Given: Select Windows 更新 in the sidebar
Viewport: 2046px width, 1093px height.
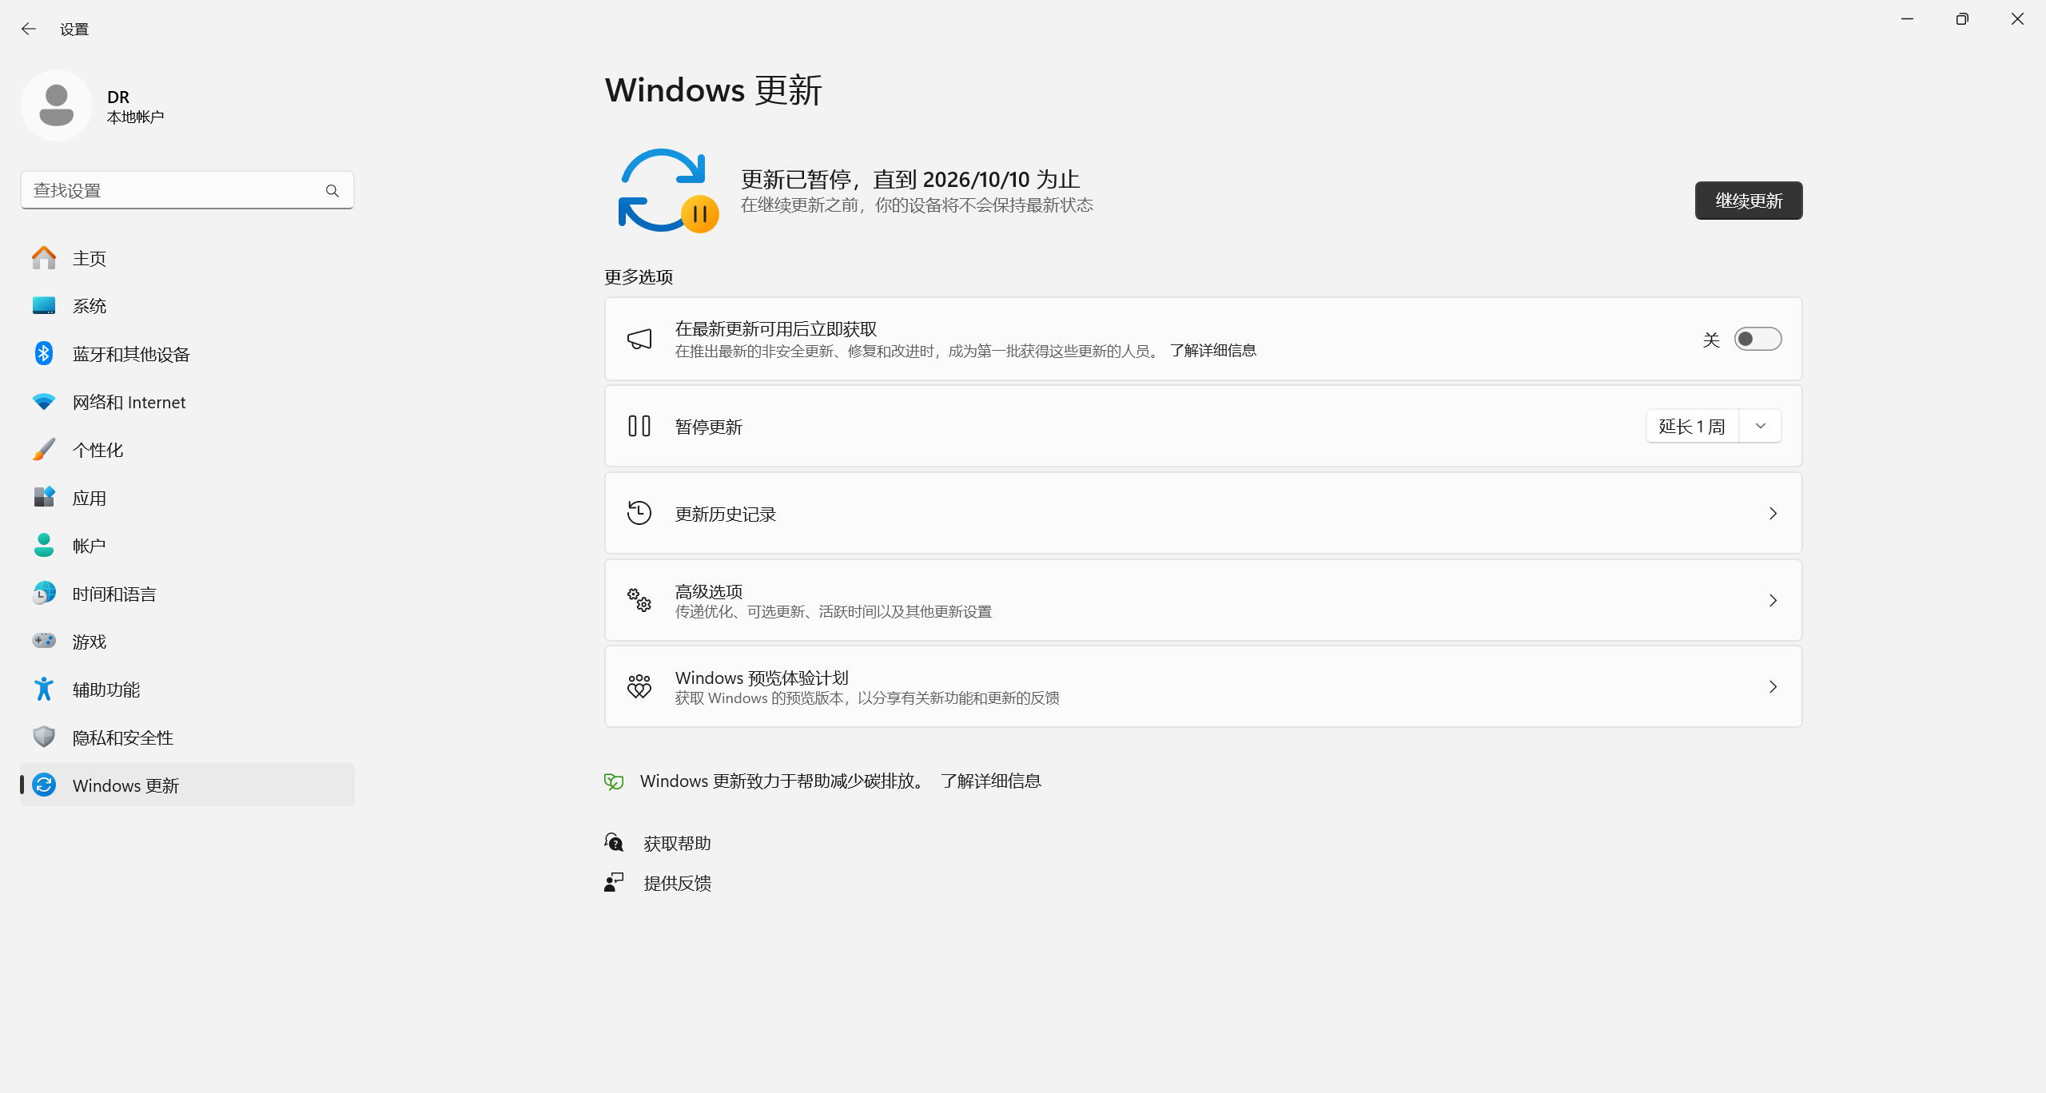Looking at the screenshot, I should [x=187, y=785].
